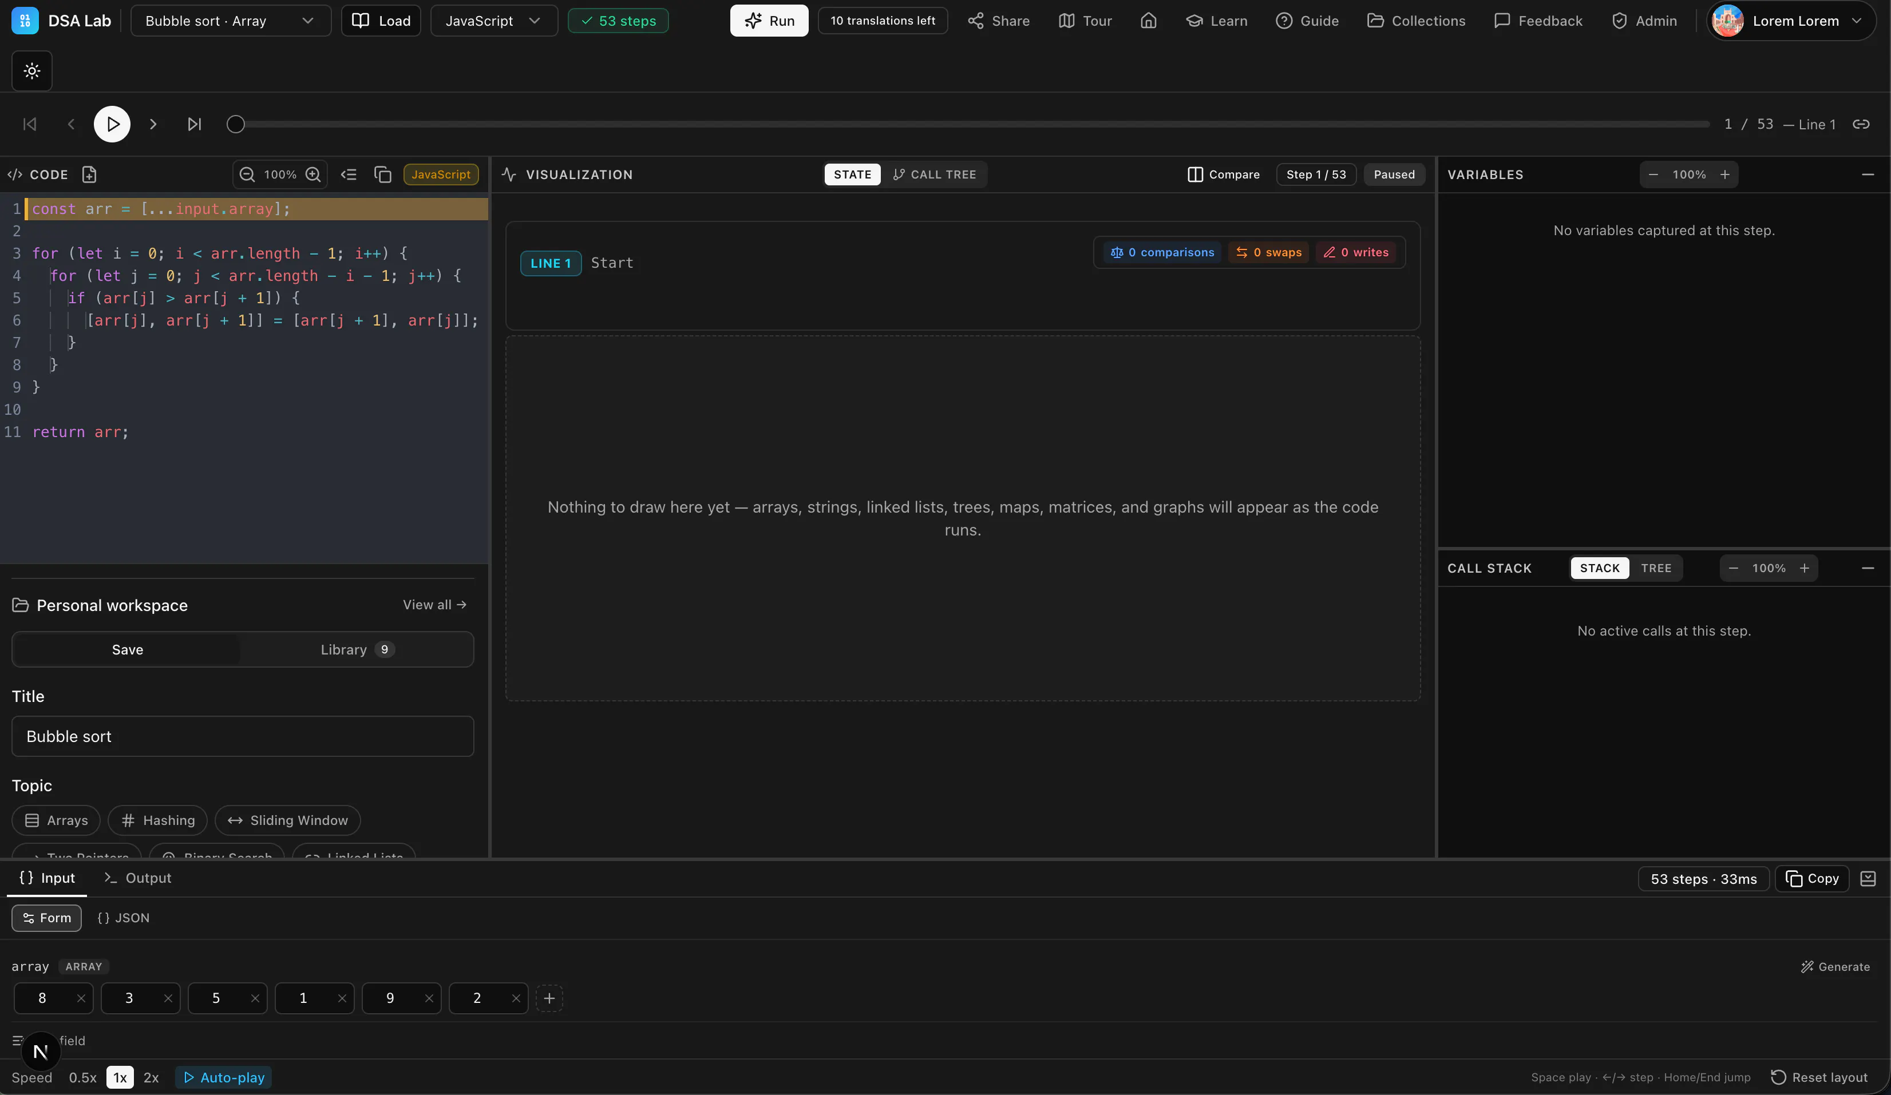Remove array value 8
Screen dimensions: 1891x1095
tap(81, 998)
